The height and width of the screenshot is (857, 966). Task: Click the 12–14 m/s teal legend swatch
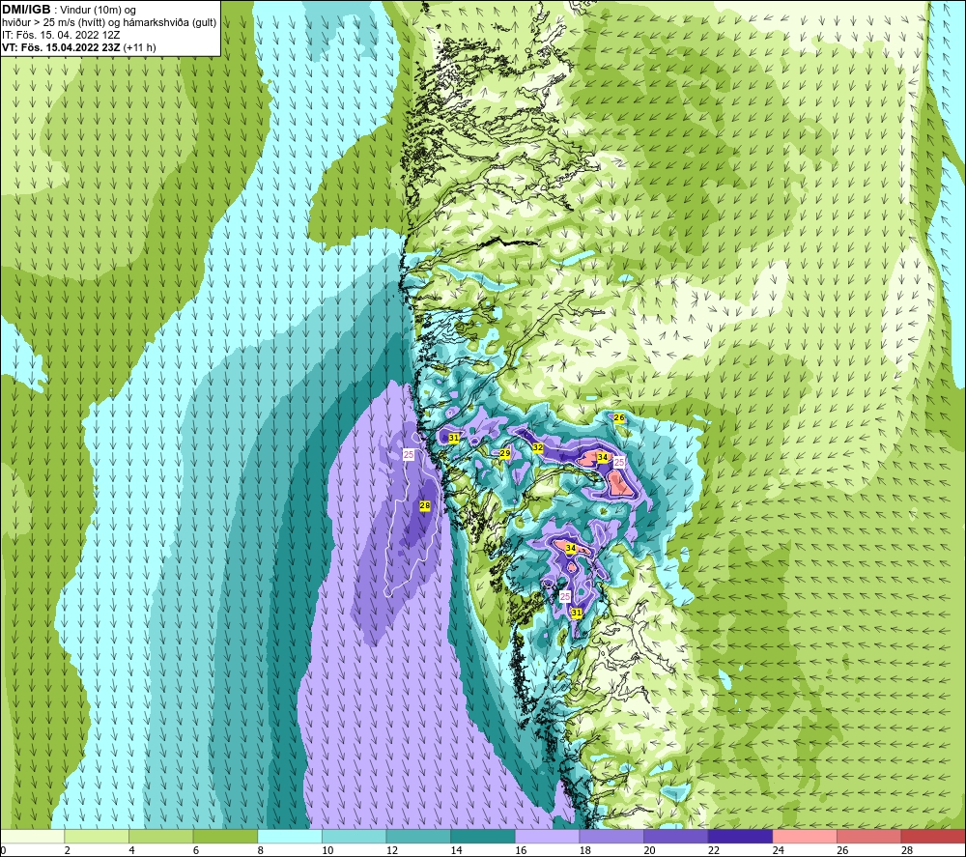click(x=418, y=837)
